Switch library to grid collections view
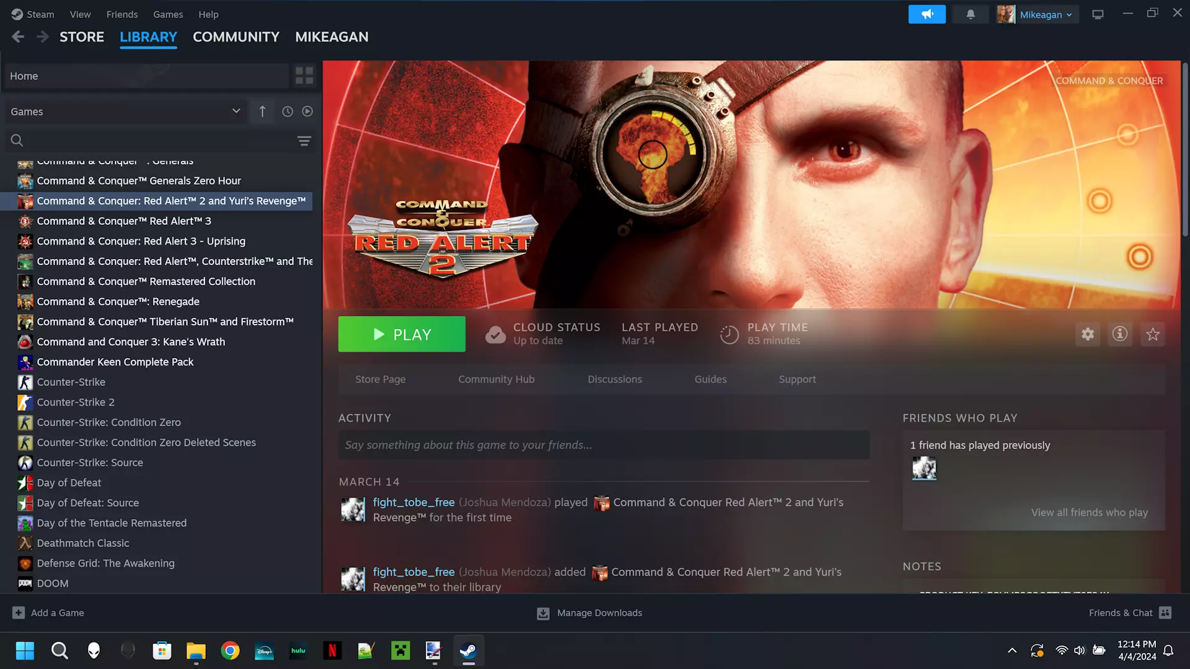Viewport: 1190px width, 669px height. (304, 76)
